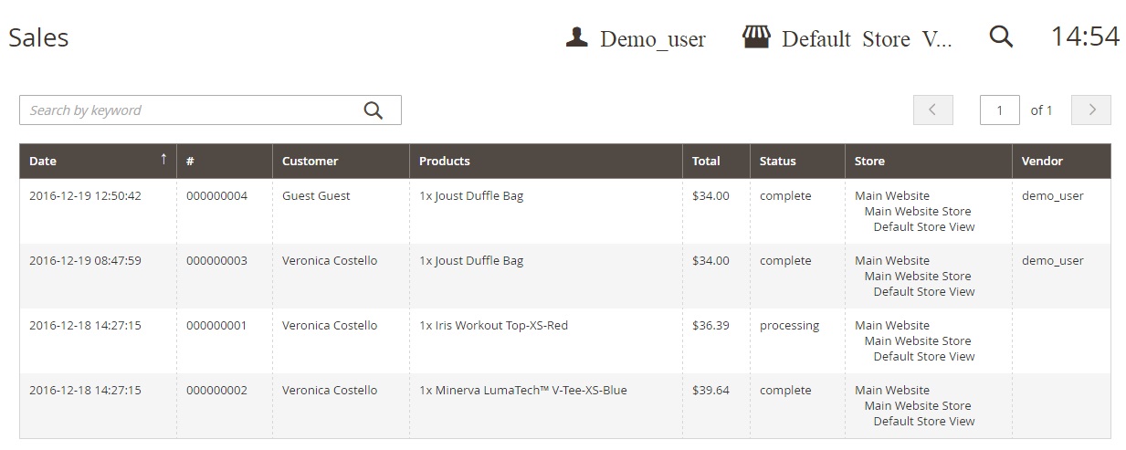Toggle sort arrow on Date column
This screenshot has height=450, width=1126.
click(x=163, y=160)
